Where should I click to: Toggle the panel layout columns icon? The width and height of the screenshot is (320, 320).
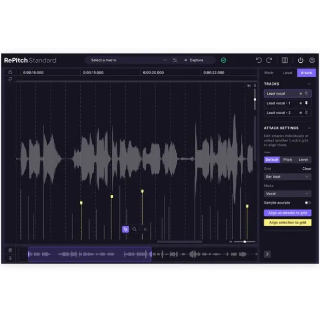tap(285, 60)
